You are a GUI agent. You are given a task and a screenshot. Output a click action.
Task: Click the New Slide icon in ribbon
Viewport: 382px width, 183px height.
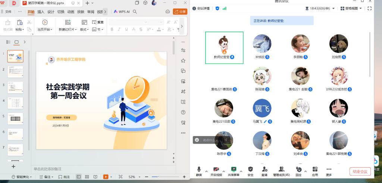68,22
